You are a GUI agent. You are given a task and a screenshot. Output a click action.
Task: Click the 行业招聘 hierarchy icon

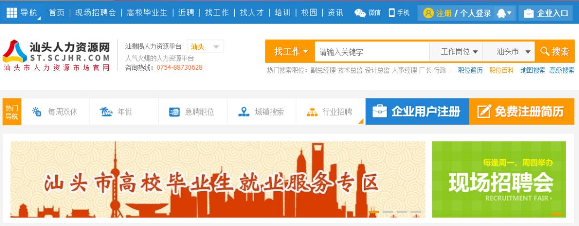tap(313, 112)
